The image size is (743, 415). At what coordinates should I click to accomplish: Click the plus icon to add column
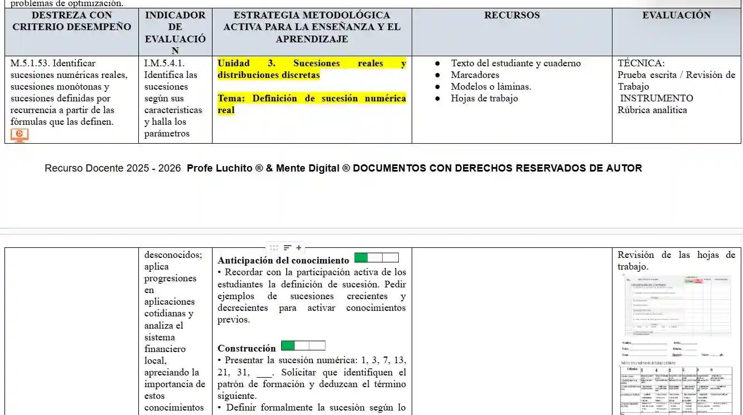click(x=299, y=248)
